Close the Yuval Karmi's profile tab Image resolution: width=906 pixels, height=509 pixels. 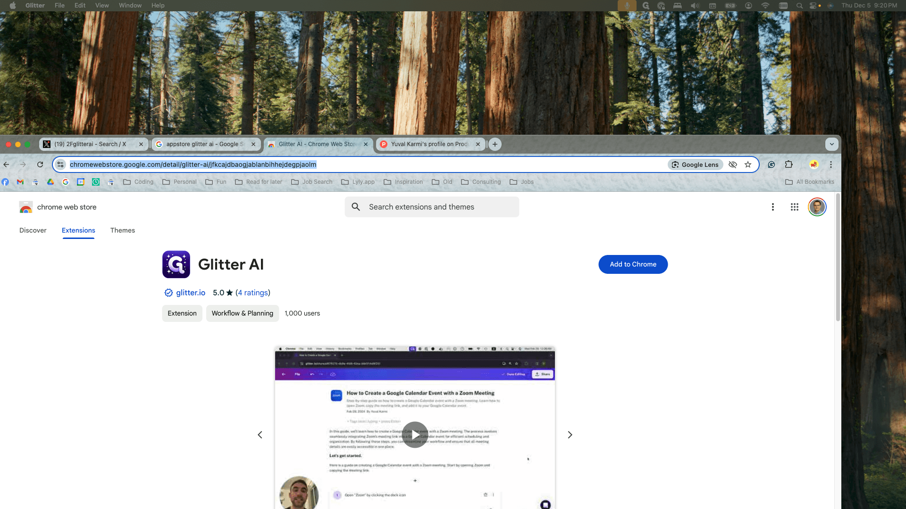[x=478, y=144]
